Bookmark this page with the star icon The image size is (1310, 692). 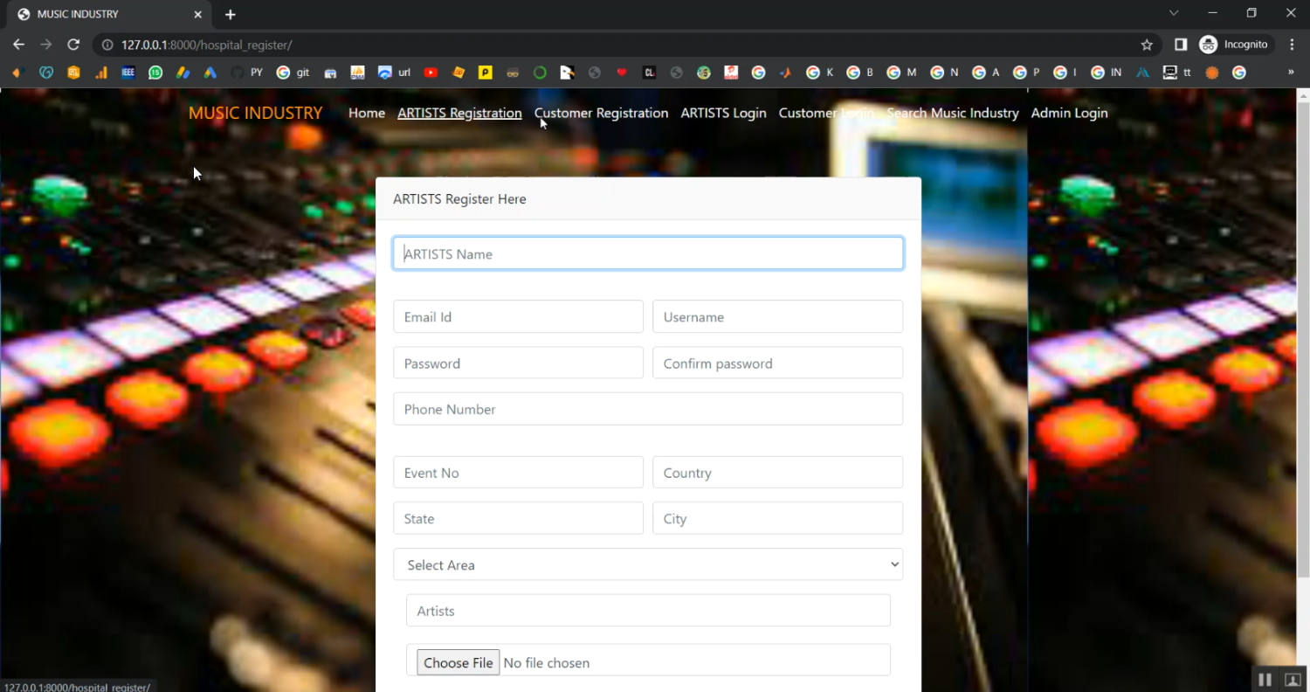point(1147,45)
